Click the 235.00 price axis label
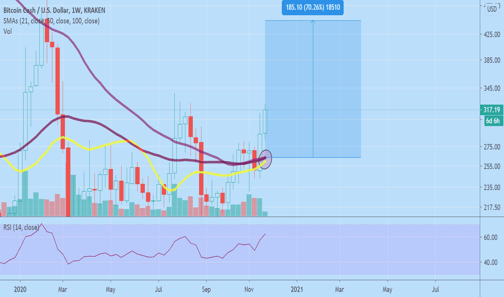This screenshot has height=297, width=504. tap(492, 187)
